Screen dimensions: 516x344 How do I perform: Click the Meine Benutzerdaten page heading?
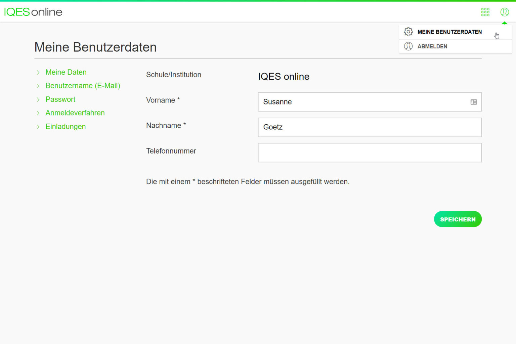pos(95,47)
